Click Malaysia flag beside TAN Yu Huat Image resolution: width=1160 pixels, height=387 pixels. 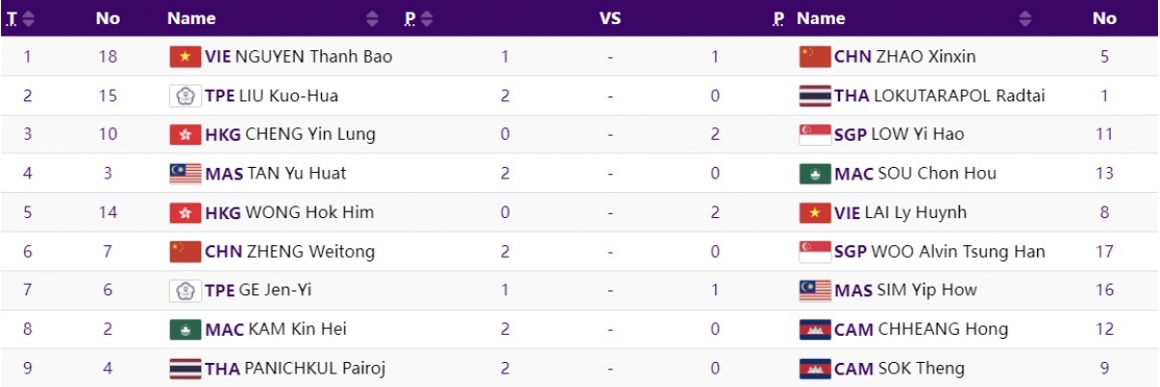tap(185, 174)
